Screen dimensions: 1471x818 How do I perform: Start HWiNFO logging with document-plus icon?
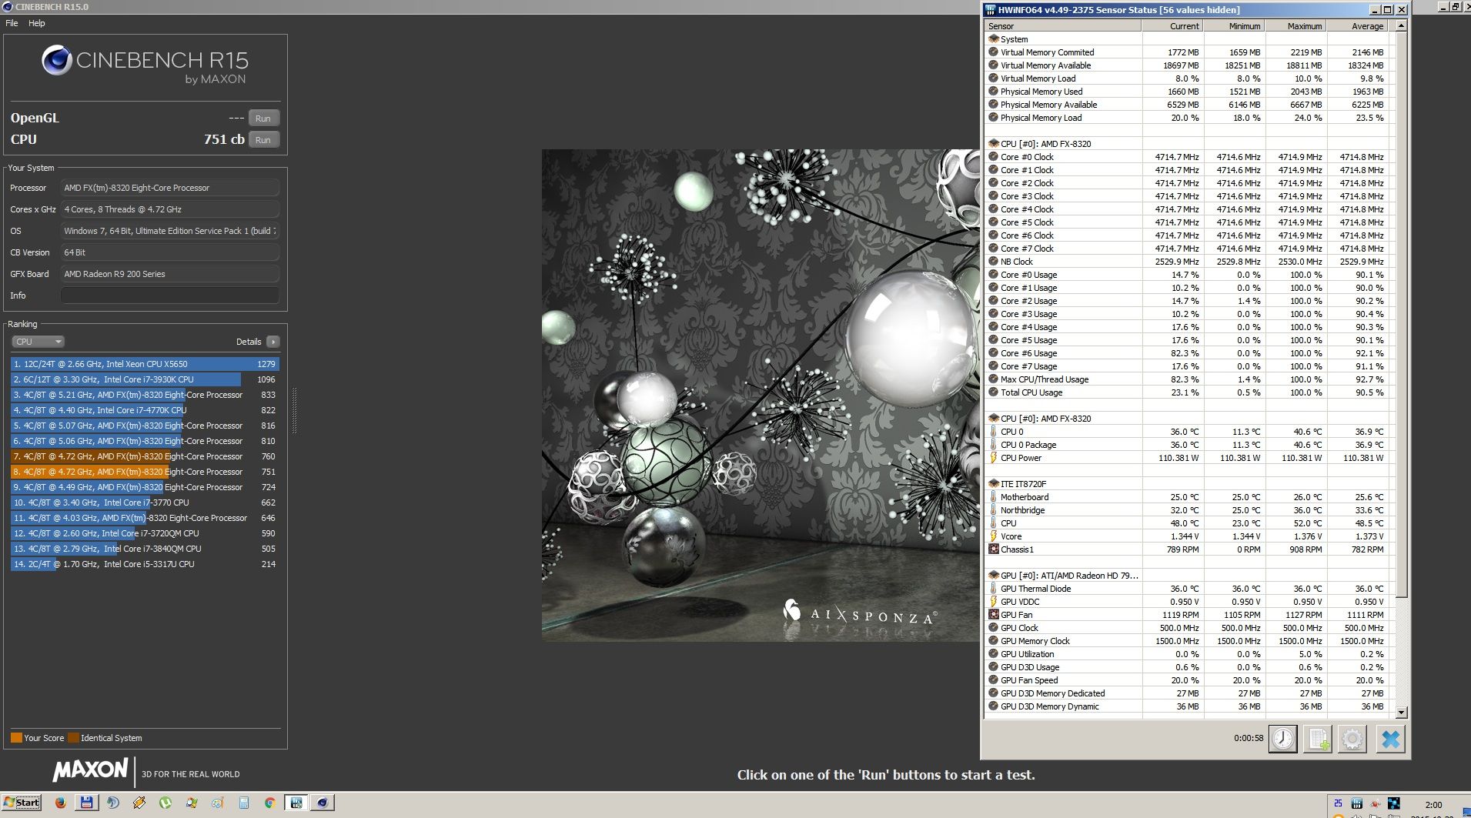point(1318,740)
